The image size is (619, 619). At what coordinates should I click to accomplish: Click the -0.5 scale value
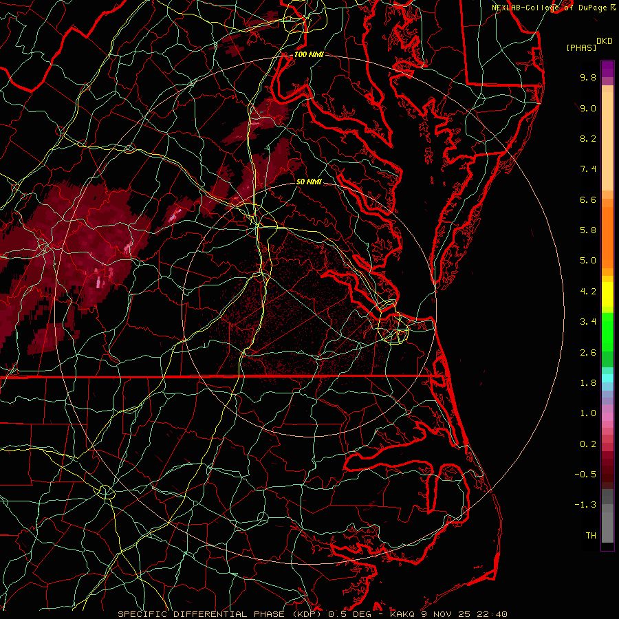(585, 475)
